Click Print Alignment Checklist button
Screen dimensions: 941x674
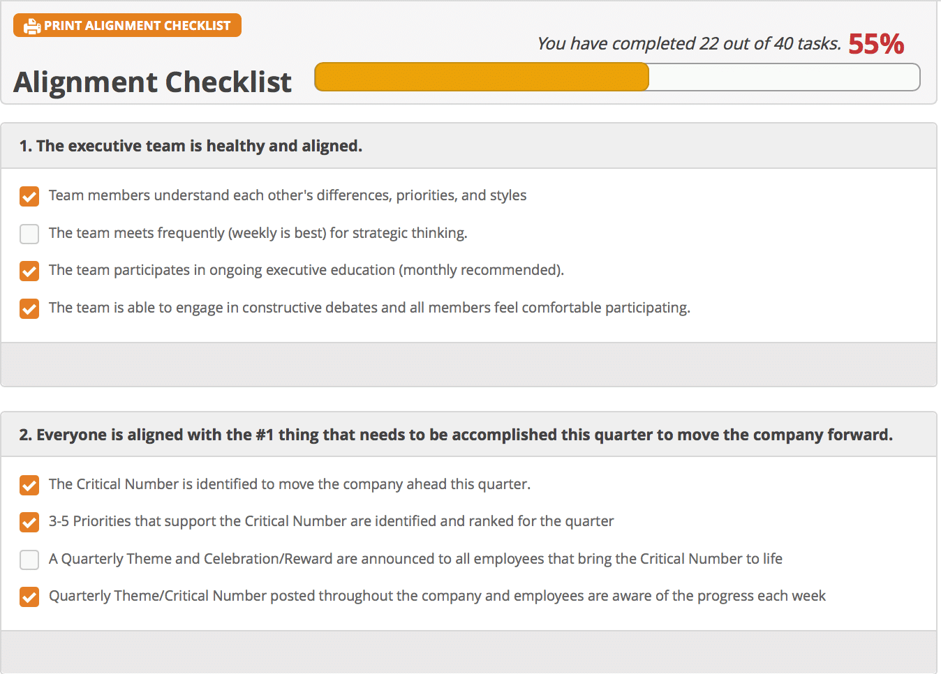(127, 25)
